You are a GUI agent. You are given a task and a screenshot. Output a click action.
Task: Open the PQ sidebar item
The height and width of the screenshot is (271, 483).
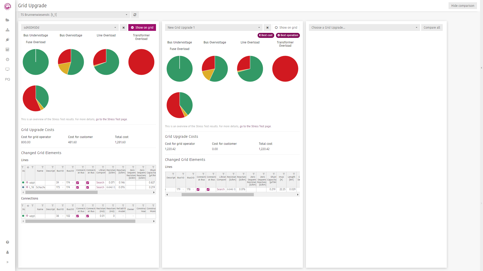point(8,79)
